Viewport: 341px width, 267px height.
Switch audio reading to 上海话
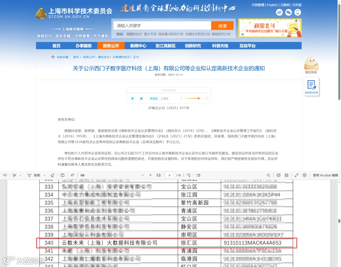click(x=164, y=98)
